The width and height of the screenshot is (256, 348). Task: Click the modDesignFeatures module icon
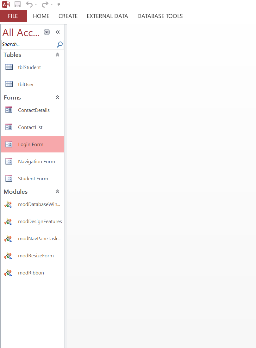pos(8,221)
